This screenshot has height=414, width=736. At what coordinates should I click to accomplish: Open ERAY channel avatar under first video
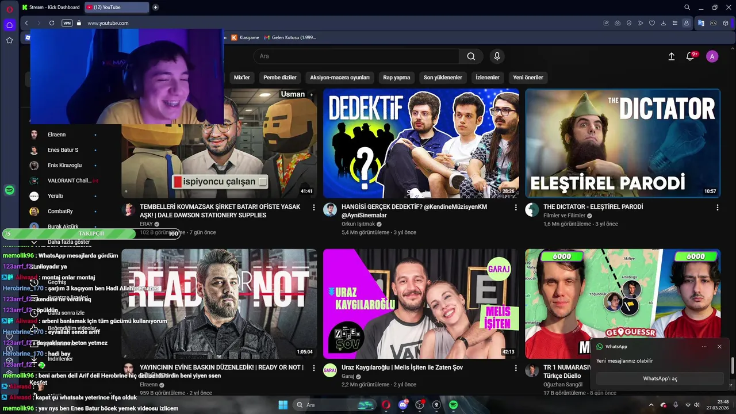tap(128, 210)
